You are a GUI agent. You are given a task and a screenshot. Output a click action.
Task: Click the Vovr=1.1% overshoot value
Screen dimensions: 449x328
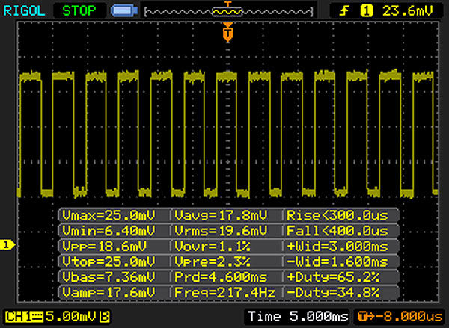point(213,247)
